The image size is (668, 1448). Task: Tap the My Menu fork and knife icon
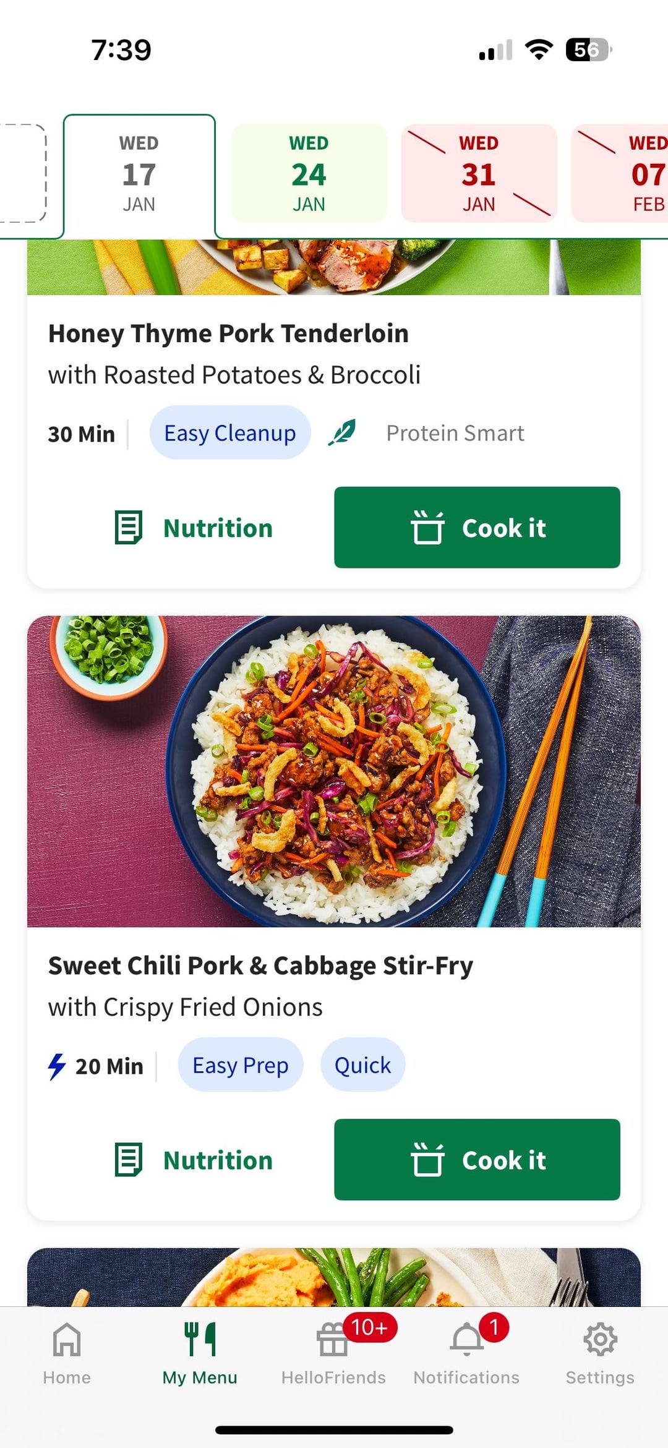click(x=200, y=1340)
